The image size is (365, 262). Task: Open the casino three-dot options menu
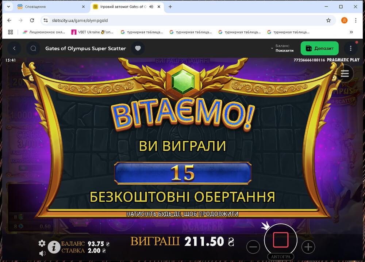coord(350,48)
